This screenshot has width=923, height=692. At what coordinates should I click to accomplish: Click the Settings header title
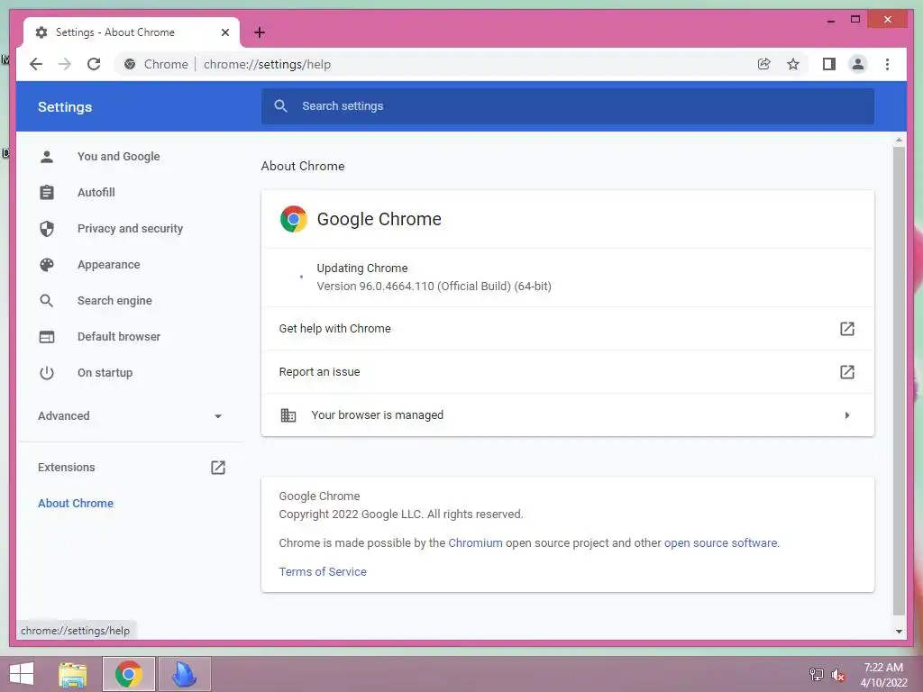65,107
